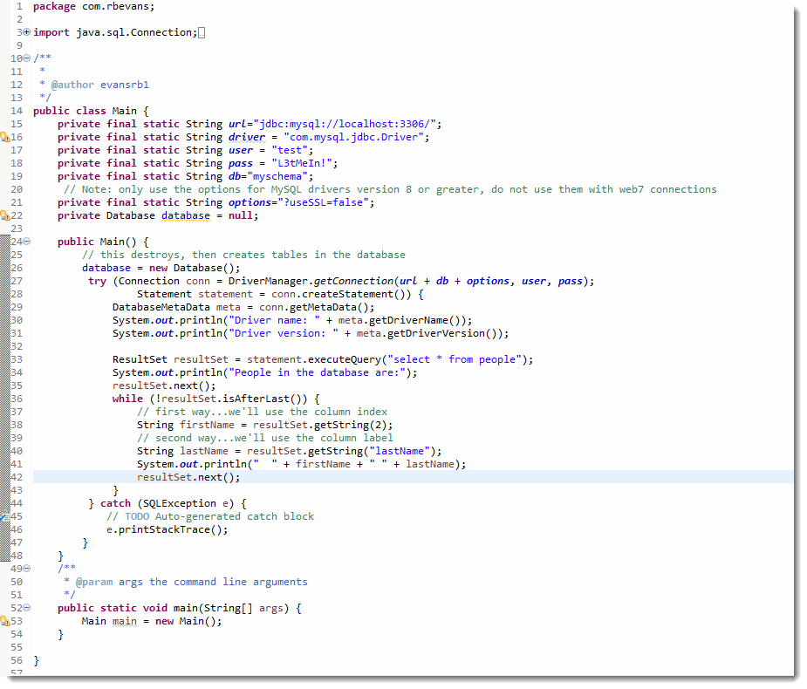
Task: Click the underlined 'database' field on line 22
Action: (186, 215)
